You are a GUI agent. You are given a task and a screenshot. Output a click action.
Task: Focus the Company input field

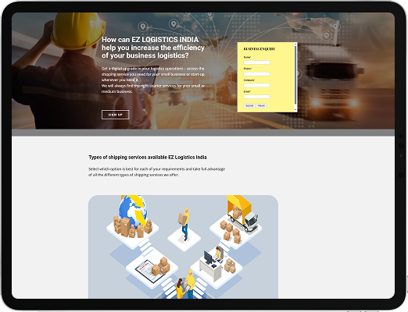coord(256,85)
